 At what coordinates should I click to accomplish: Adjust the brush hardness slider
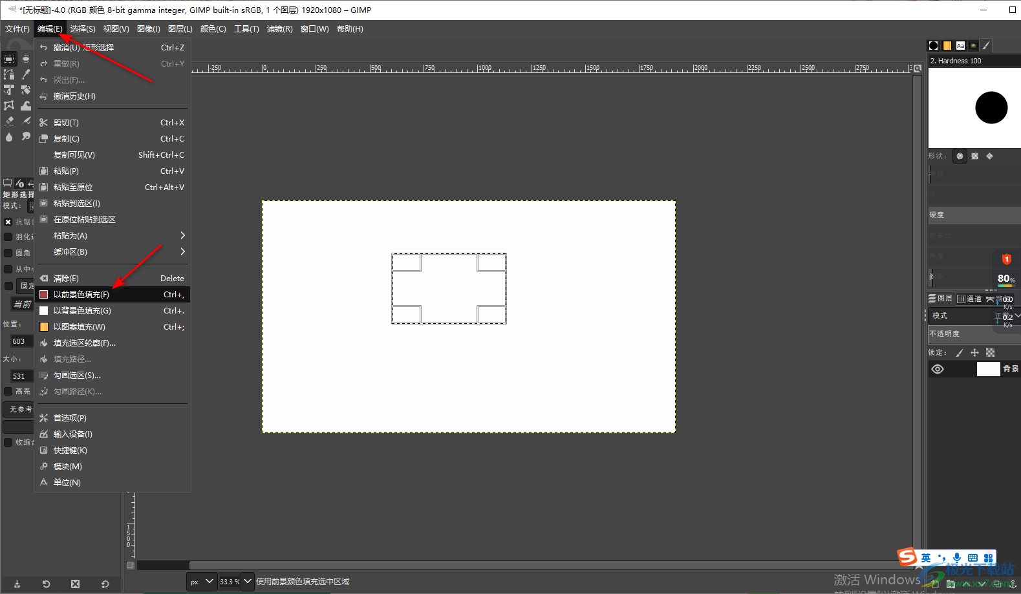click(x=974, y=215)
